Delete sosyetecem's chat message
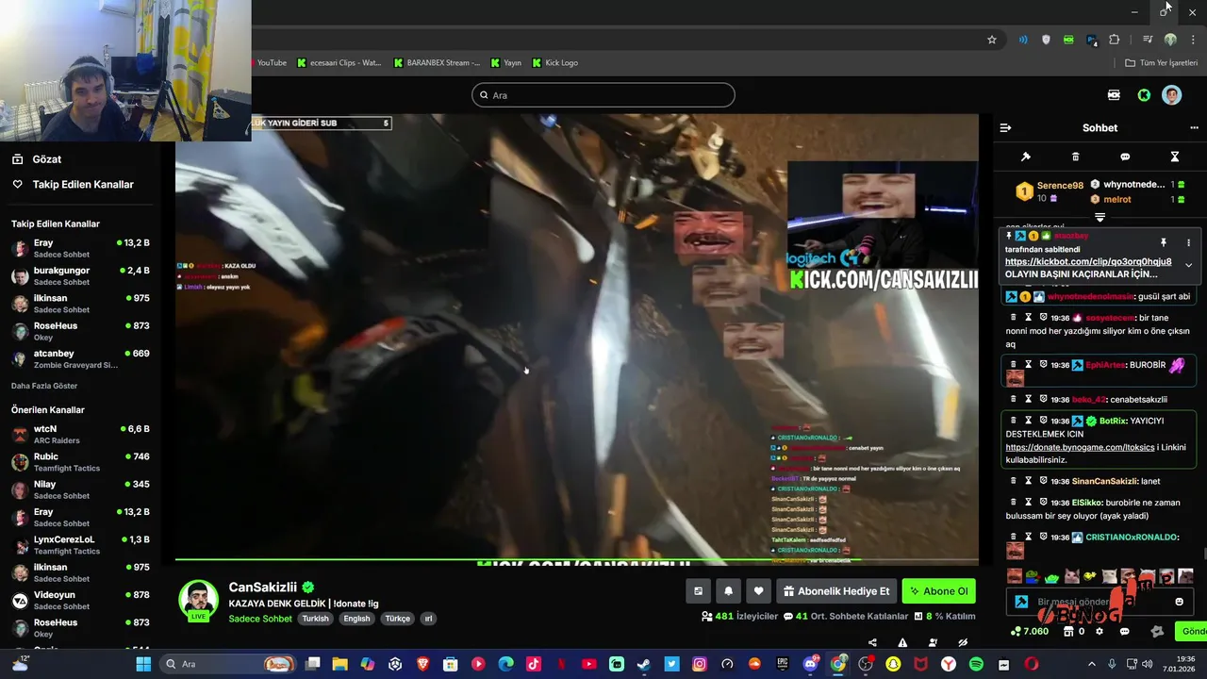The height and width of the screenshot is (679, 1207). click(1014, 318)
